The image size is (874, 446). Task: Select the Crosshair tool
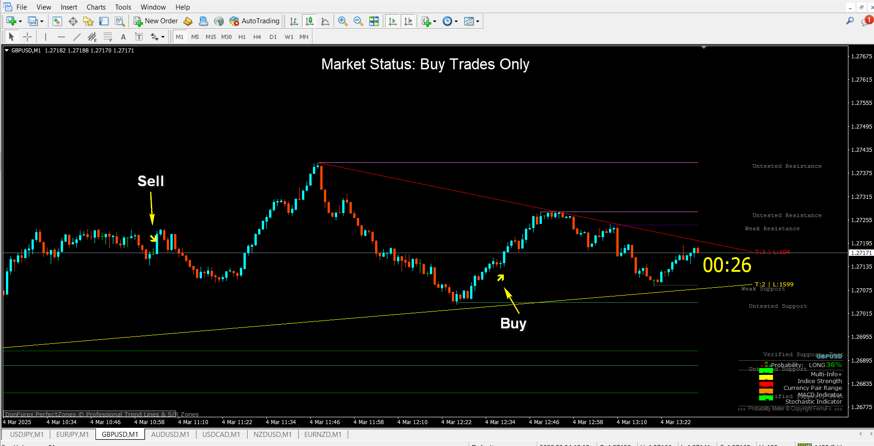click(27, 37)
